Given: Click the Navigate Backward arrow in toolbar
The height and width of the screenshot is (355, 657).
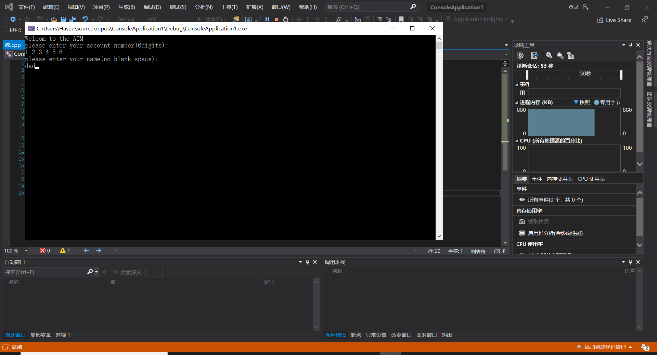Looking at the screenshot, I should [x=13, y=19].
